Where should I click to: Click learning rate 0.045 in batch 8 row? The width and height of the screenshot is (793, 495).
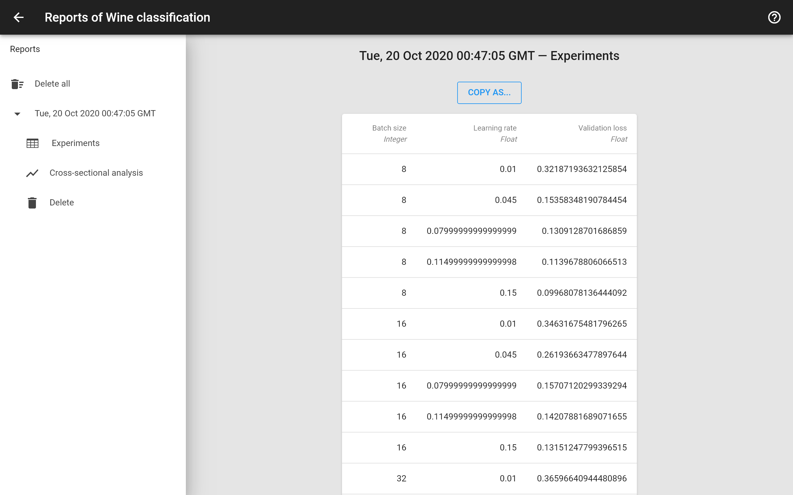tap(506, 200)
